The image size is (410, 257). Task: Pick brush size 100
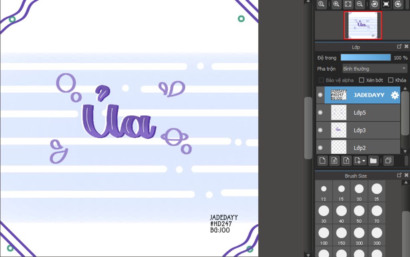tap(324, 235)
